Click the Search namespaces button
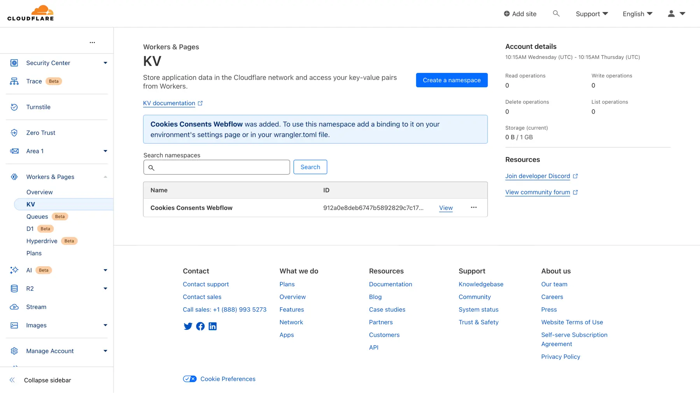The image size is (700, 393). point(310,167)
